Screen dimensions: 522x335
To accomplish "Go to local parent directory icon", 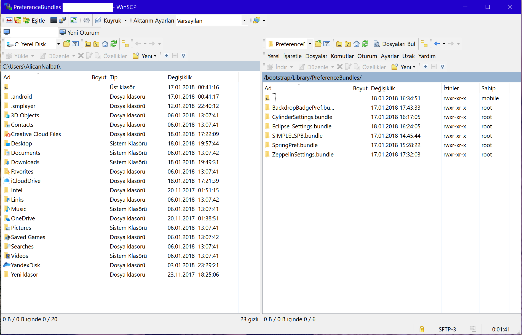I will pos(88,44).
